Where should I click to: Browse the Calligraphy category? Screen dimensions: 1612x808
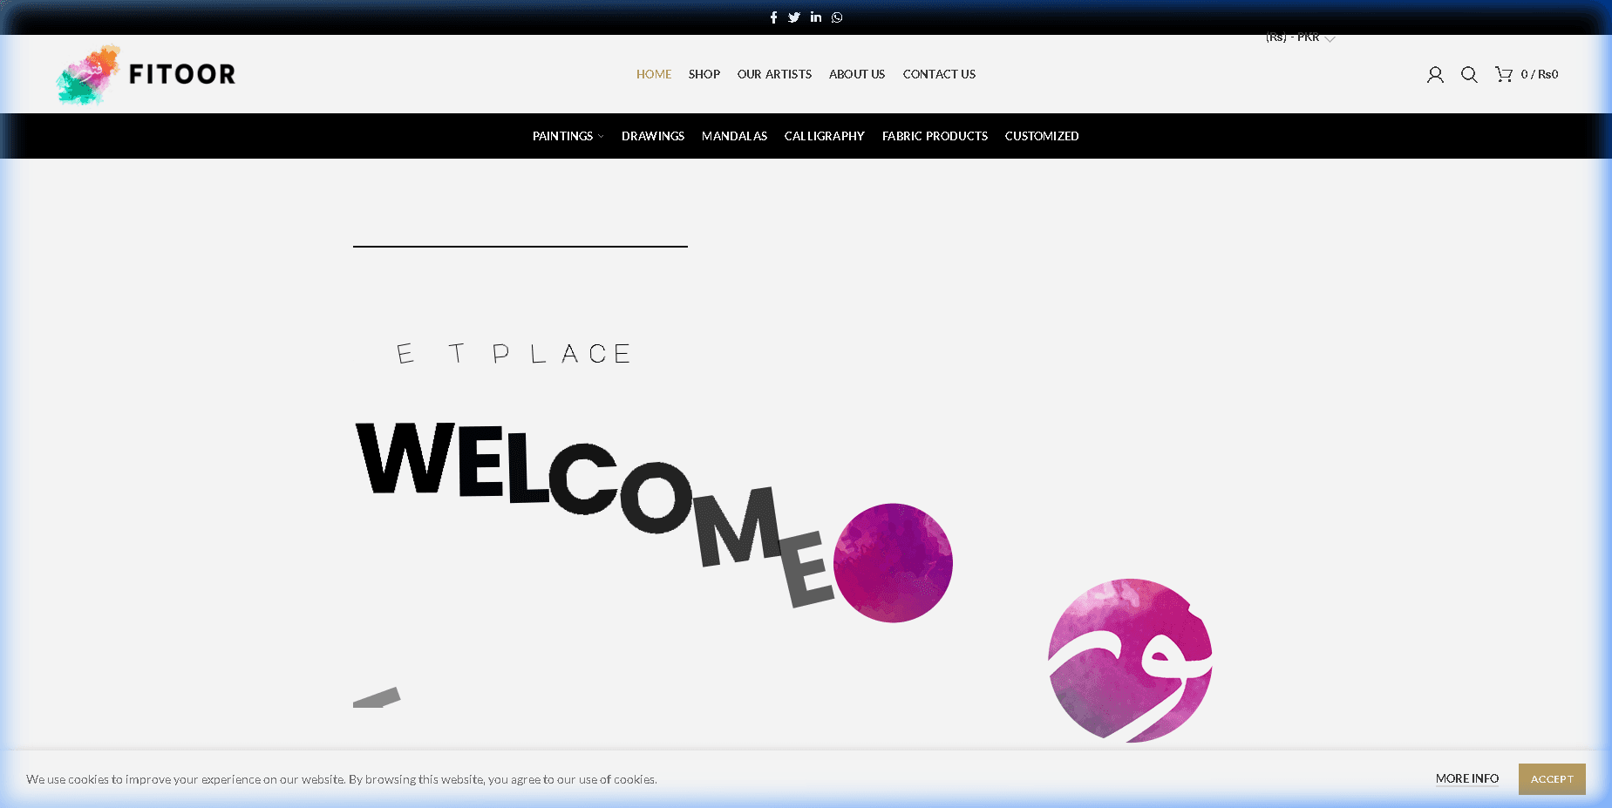tap(825, 136)
